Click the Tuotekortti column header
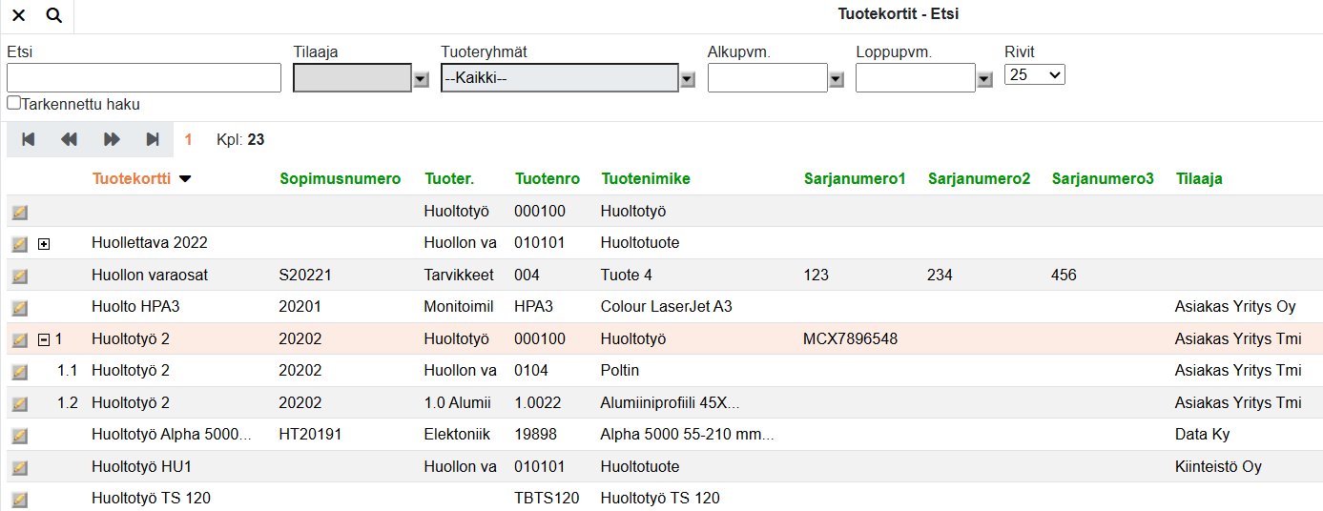Screen dimensions: 1323x511 [132, 179]
